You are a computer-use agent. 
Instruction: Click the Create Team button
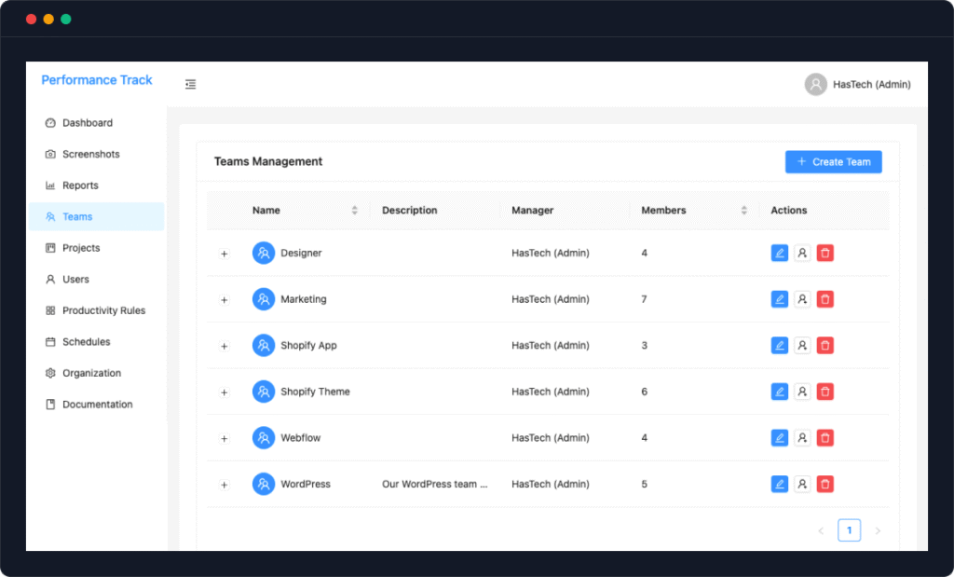coord(833,162)
